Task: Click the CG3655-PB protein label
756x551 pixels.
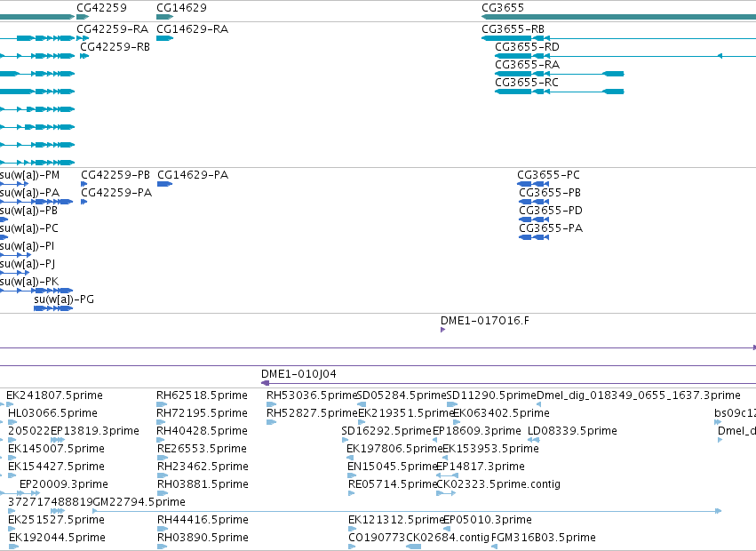Action: point(550,193)
